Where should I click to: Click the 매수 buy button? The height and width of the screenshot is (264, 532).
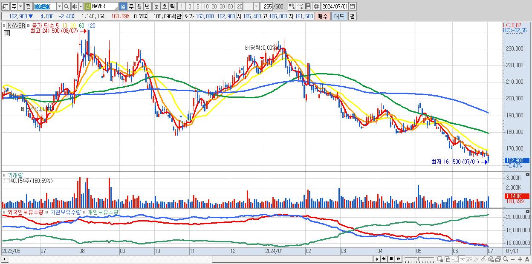323,16
